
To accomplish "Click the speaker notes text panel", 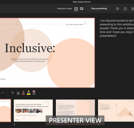I will click(117, 28).
